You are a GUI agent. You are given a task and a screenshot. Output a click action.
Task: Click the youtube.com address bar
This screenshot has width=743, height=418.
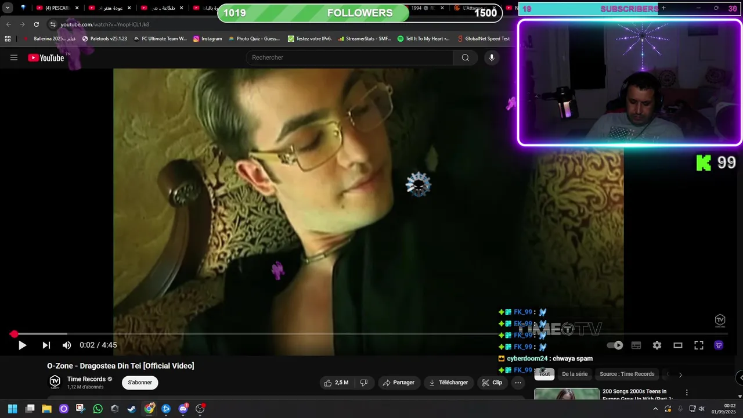click(x=104, y=24)
